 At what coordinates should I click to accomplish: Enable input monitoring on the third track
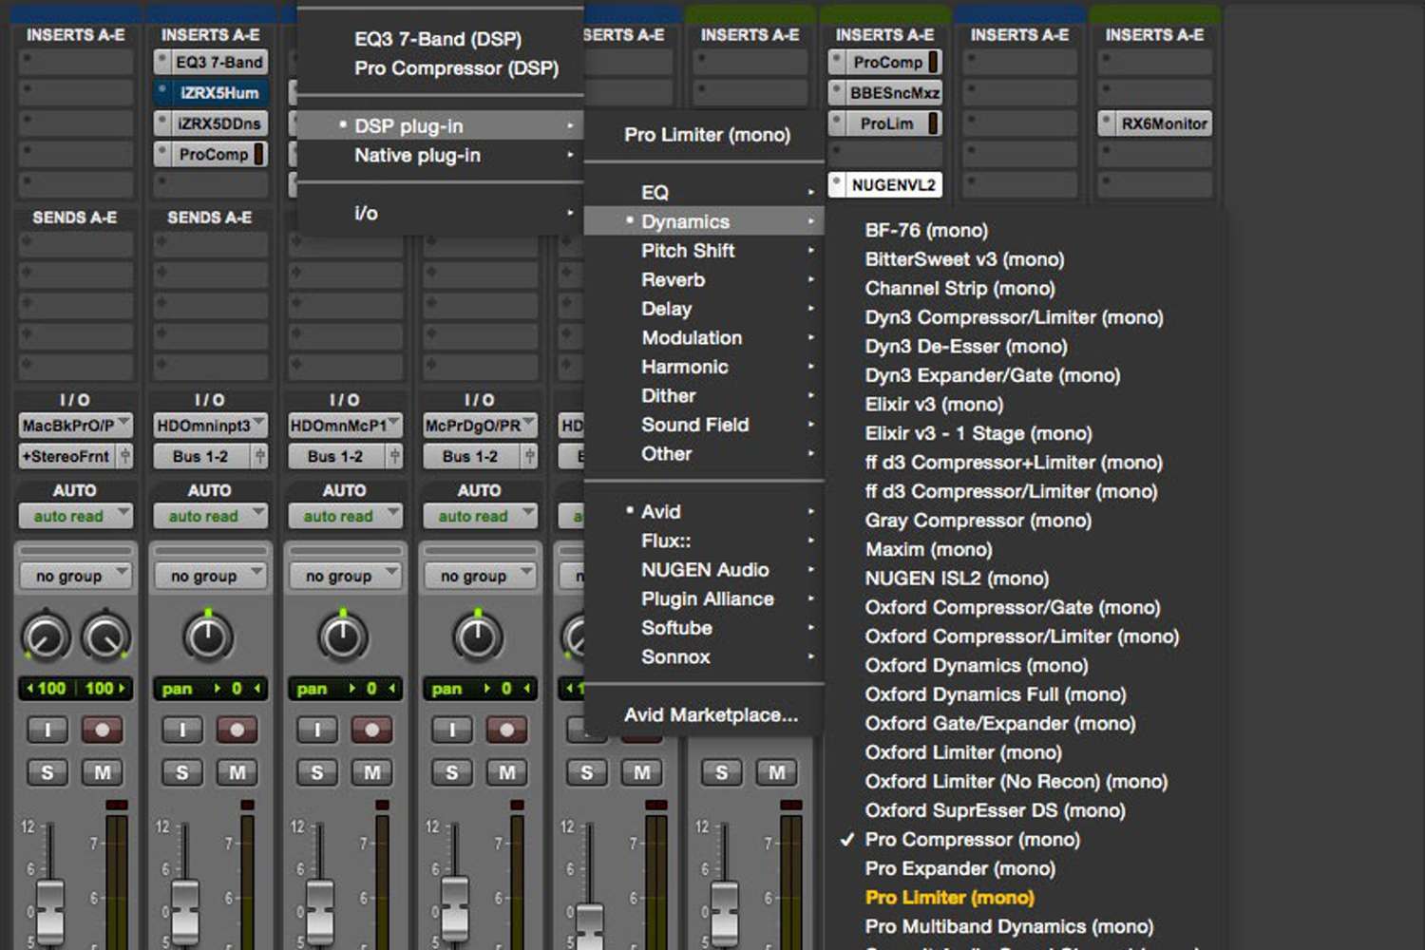317,731
